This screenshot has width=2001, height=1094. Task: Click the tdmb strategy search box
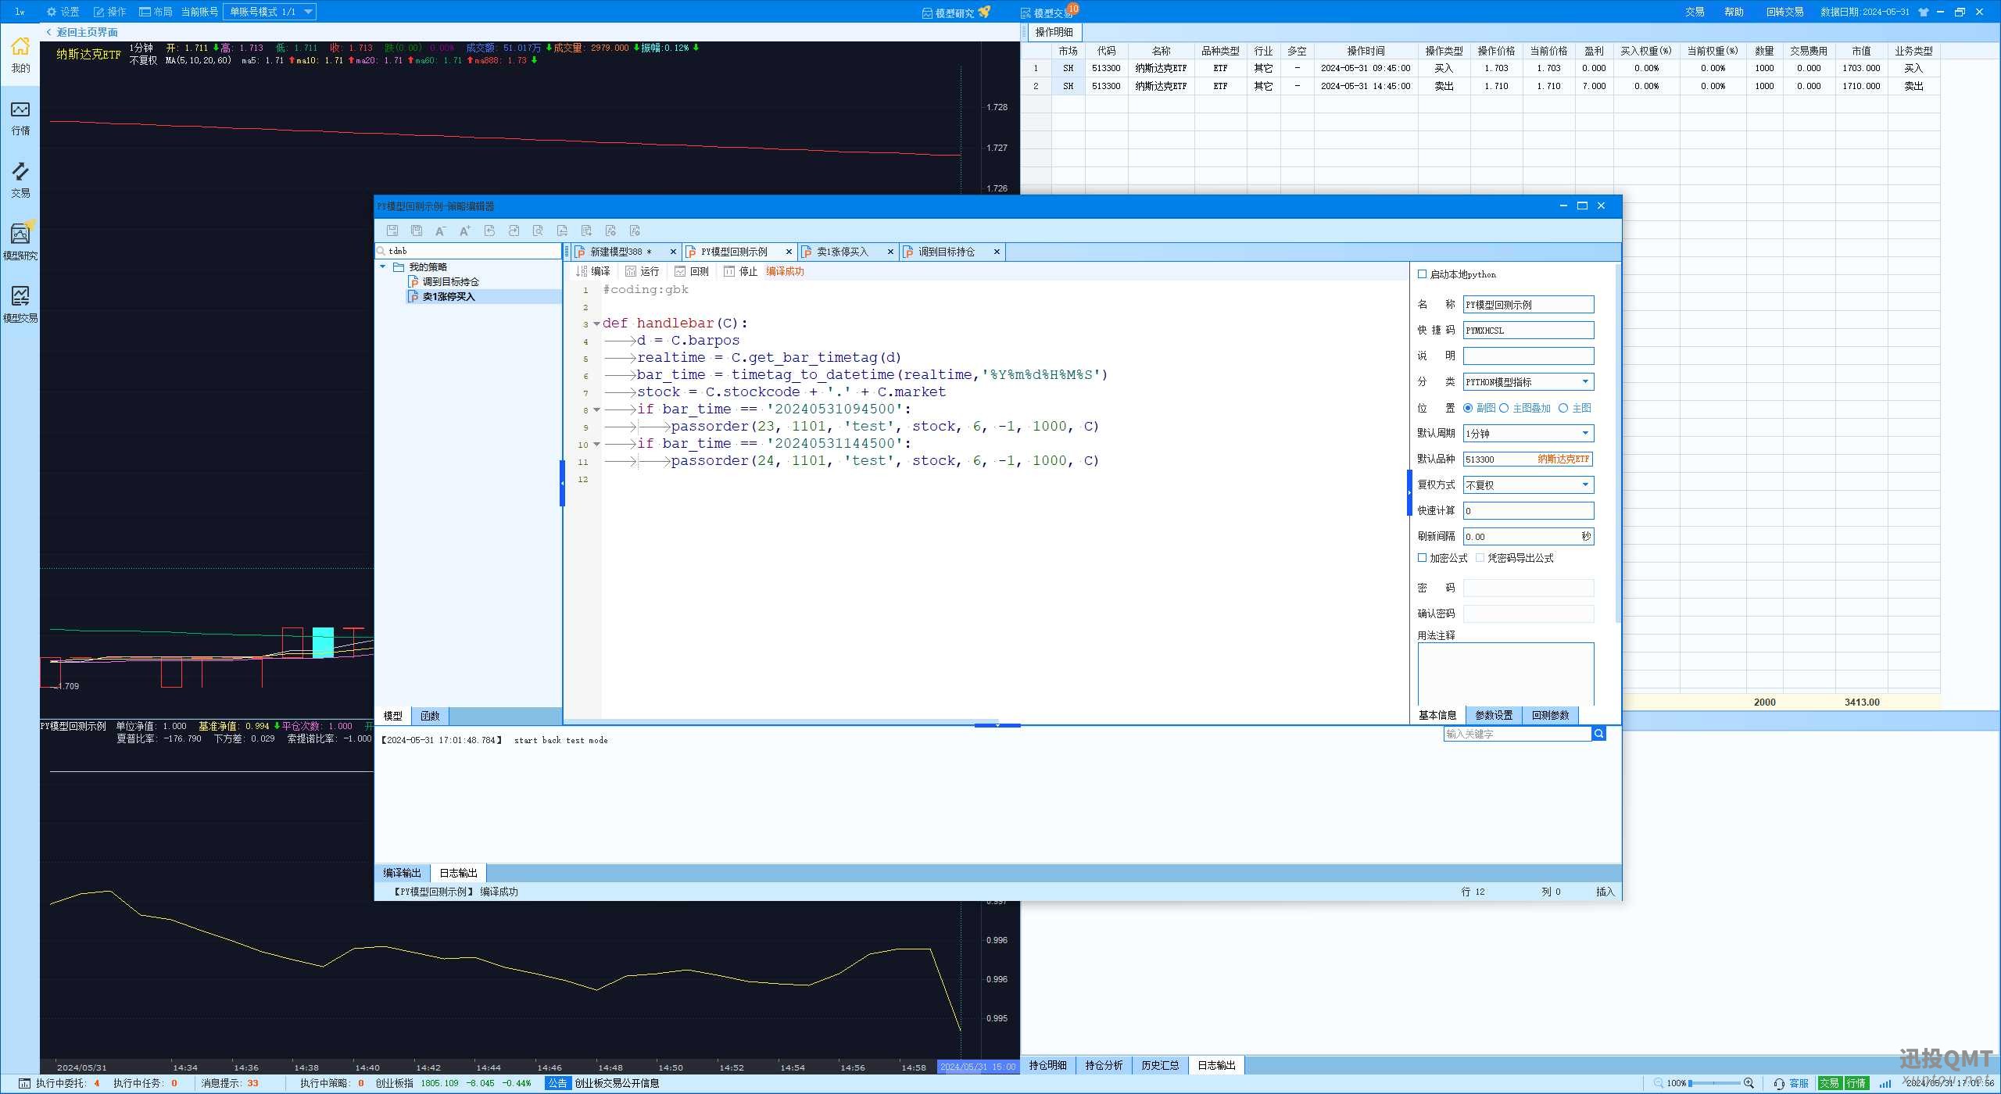pyautogui.click(x=468, y=251)
